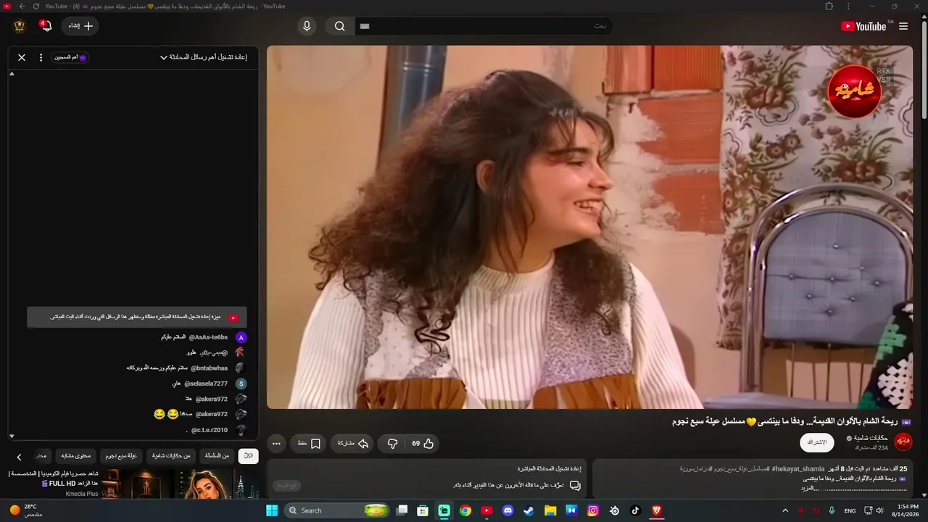Viewport: 928px width, 522px height.
Task: Open the @selasela7277 avatar in chat
Action: click(241, 384)
